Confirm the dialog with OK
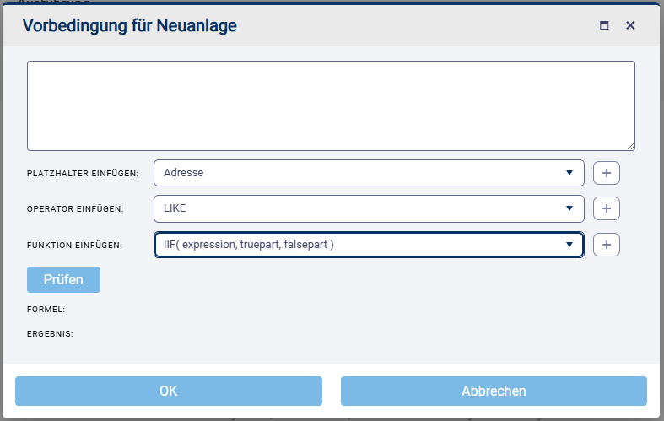The width and height of the screenshot is (664, 421). [x=169, y=391]
